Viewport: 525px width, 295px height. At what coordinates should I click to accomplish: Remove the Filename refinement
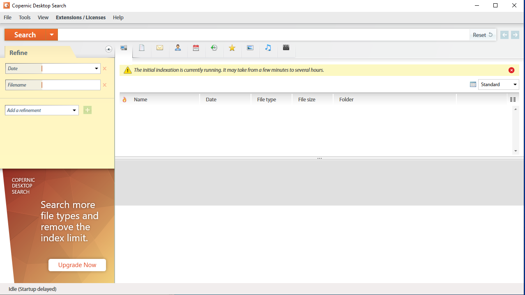coord(104,85)
